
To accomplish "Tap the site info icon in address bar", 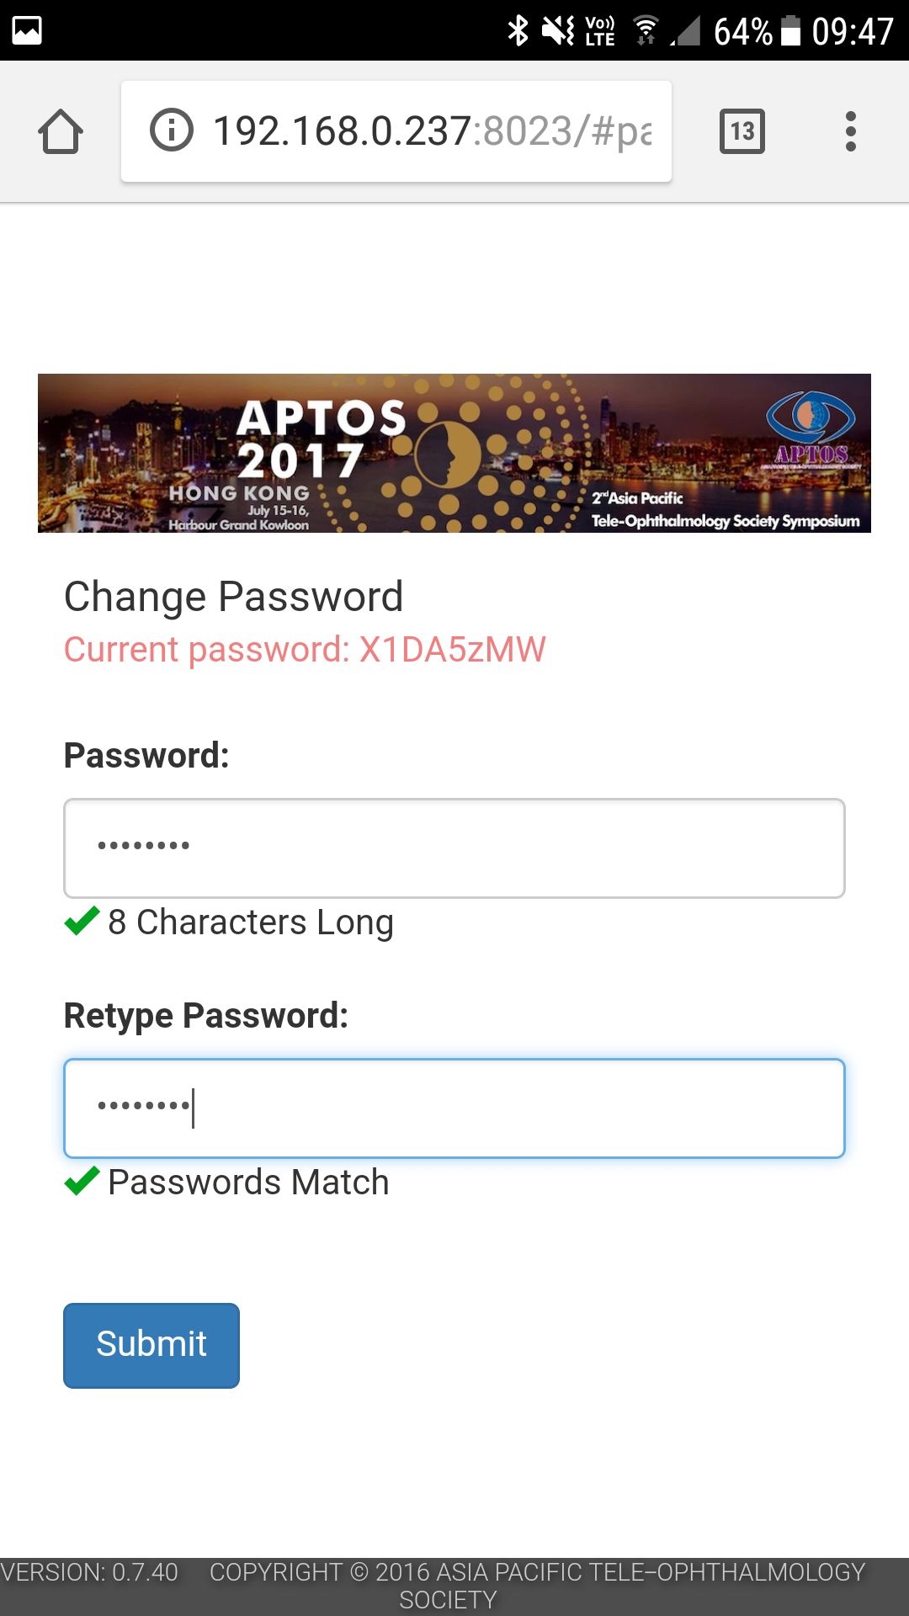I will point(172,130).
